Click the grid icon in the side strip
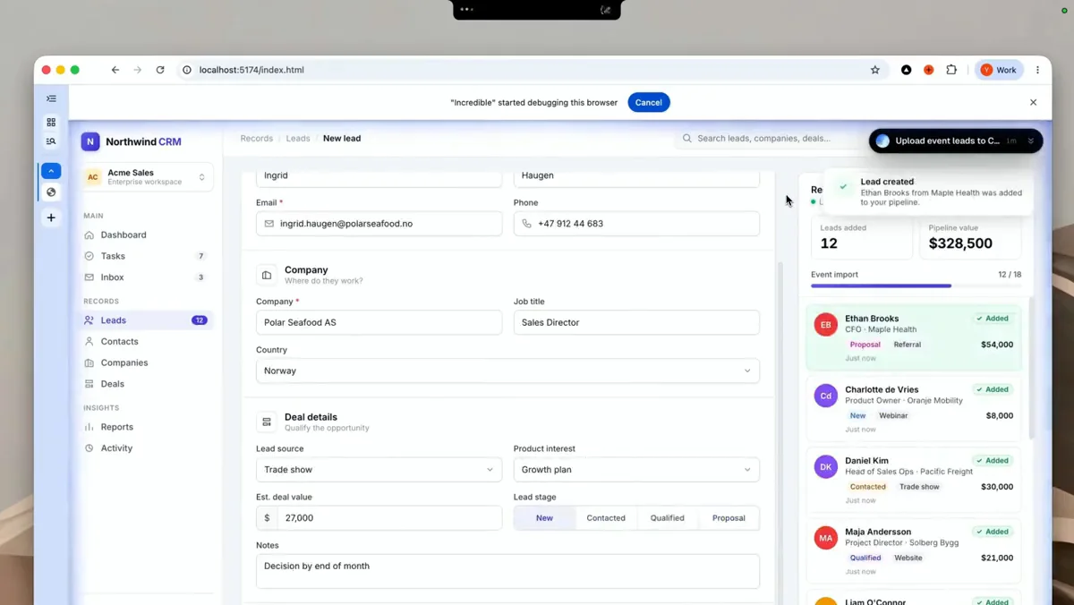The width and height of the screenshot is (1074, 605). tap(51, 122)
